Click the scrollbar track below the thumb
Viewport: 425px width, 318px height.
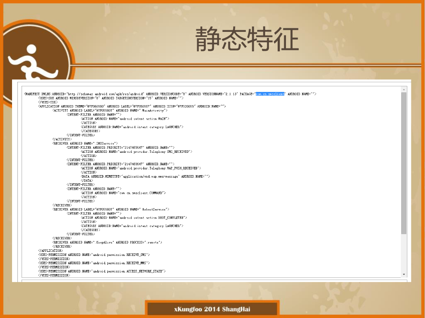(403, 253)
